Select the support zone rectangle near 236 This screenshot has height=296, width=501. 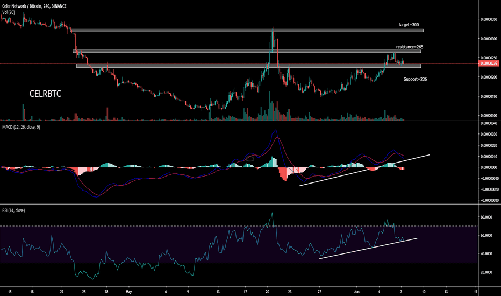point(248,66)
